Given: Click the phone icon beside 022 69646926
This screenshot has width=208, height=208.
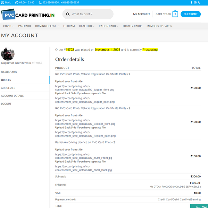Looking at the screenshot, I should 40,3.
